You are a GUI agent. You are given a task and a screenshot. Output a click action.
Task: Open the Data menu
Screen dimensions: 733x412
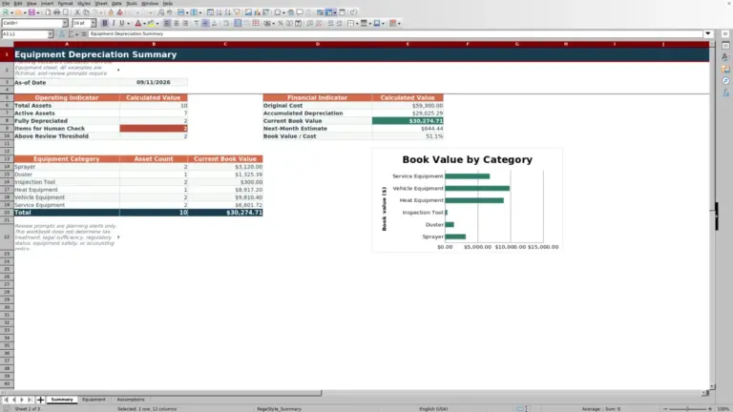(116, 3)
